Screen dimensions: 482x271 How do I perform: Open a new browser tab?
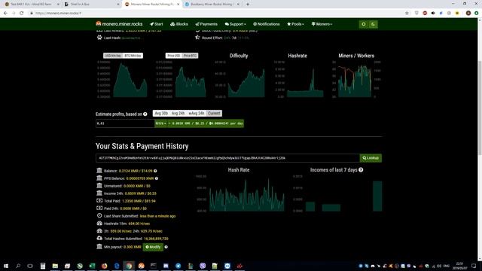[x=248, y=5]
